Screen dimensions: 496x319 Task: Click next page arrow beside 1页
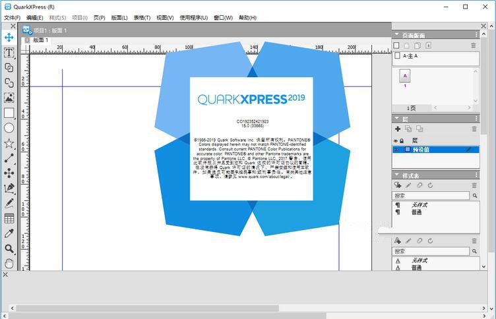coord(470,108)
